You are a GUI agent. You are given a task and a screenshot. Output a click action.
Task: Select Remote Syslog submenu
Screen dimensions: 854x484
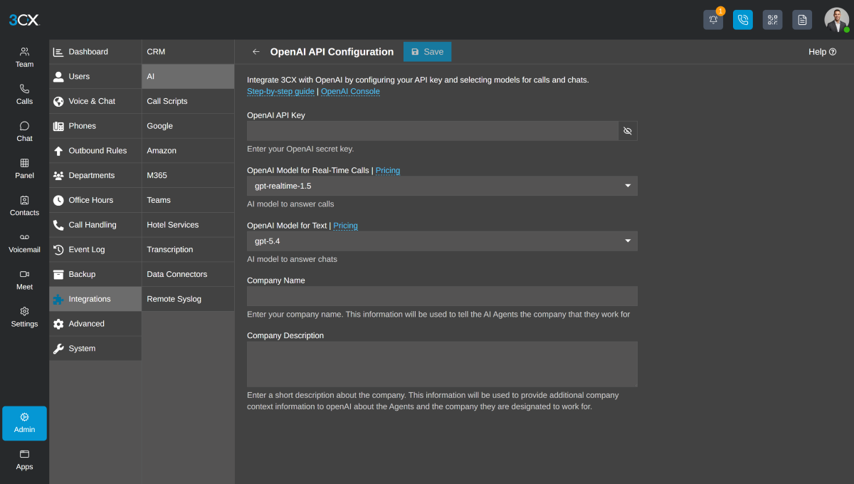pyautogui.click(x=188, y=299)
